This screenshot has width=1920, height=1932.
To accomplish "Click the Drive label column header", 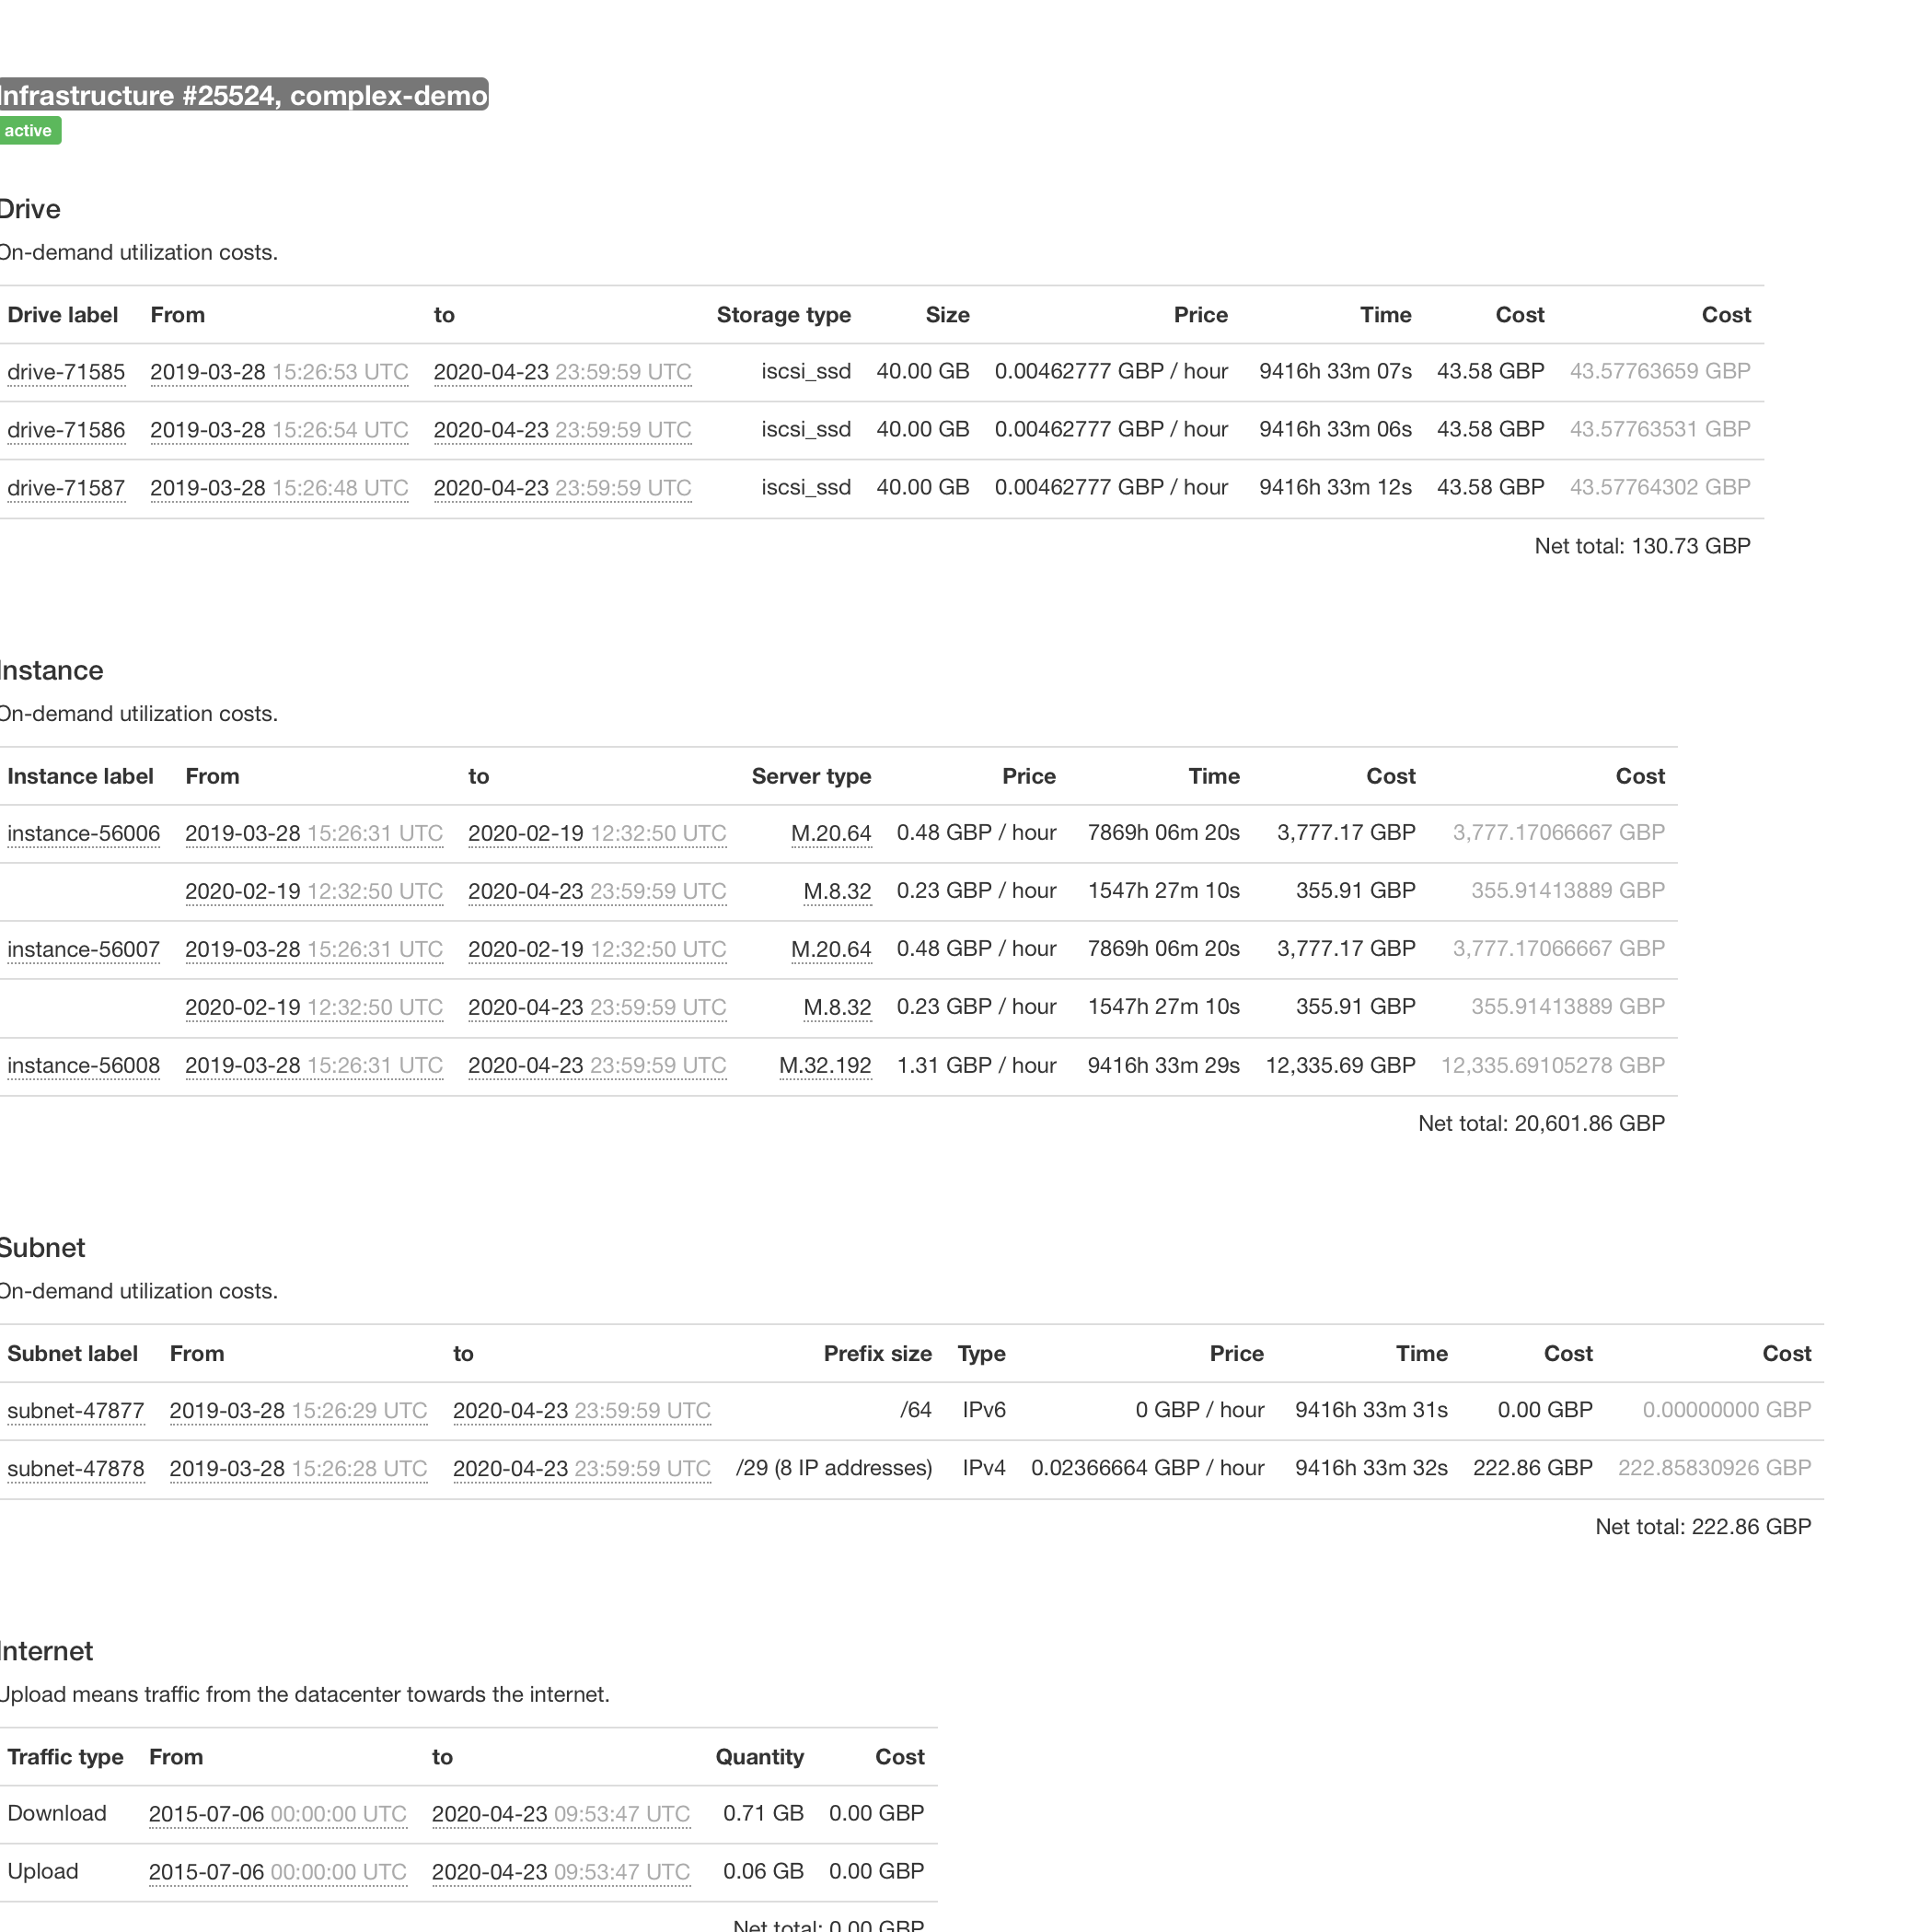I will click(x=62, y=315).
